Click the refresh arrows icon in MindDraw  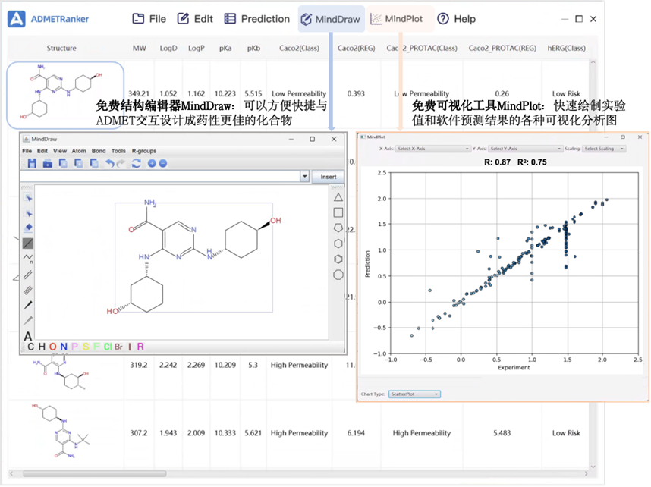136,164
